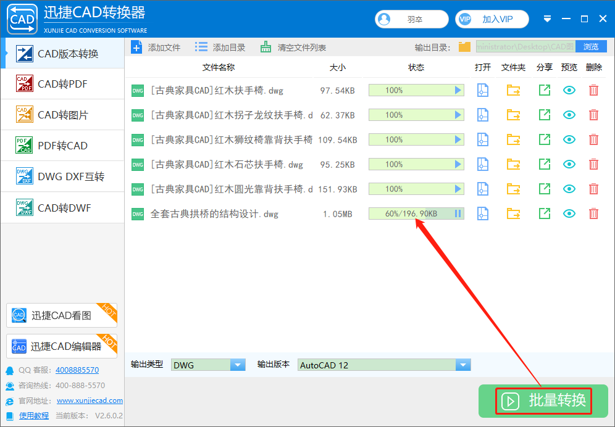This screenshot has width=615, height=427.
Task: Switch to PDF转CAD tab
Action: [x=63, y=146]
